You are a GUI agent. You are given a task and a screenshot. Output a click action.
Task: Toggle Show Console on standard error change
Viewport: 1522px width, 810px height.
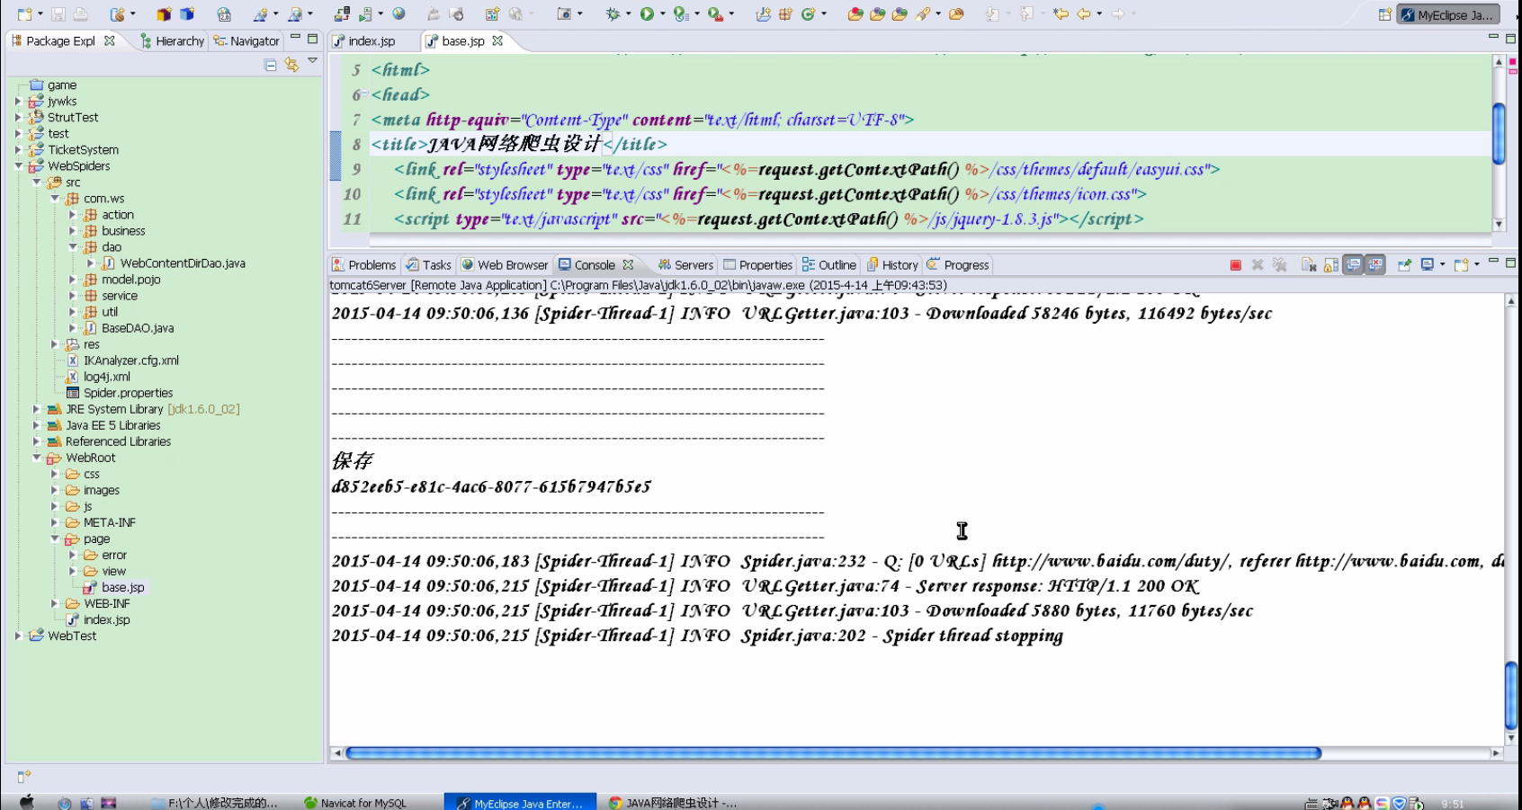[1376, 265]
